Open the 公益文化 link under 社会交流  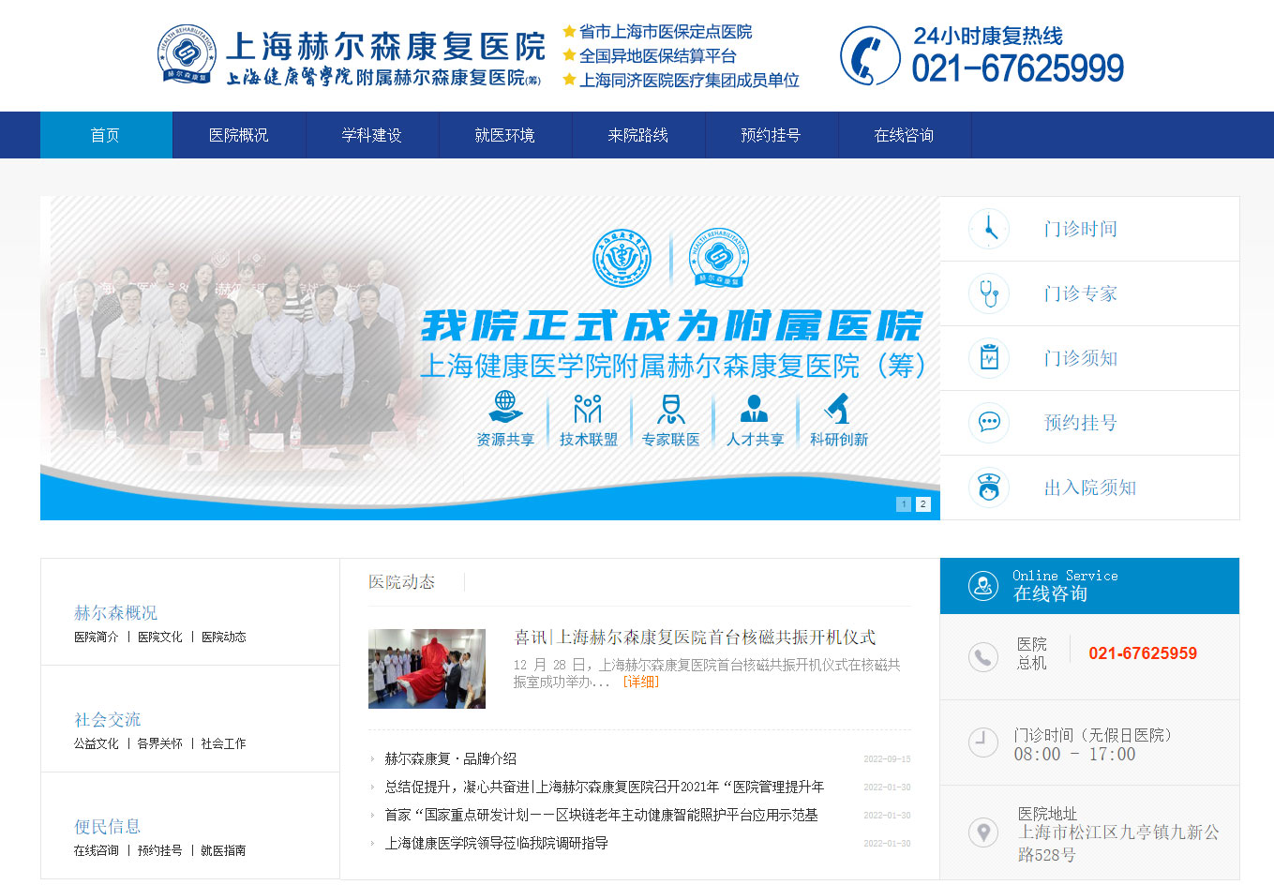[x=96, y=744]
